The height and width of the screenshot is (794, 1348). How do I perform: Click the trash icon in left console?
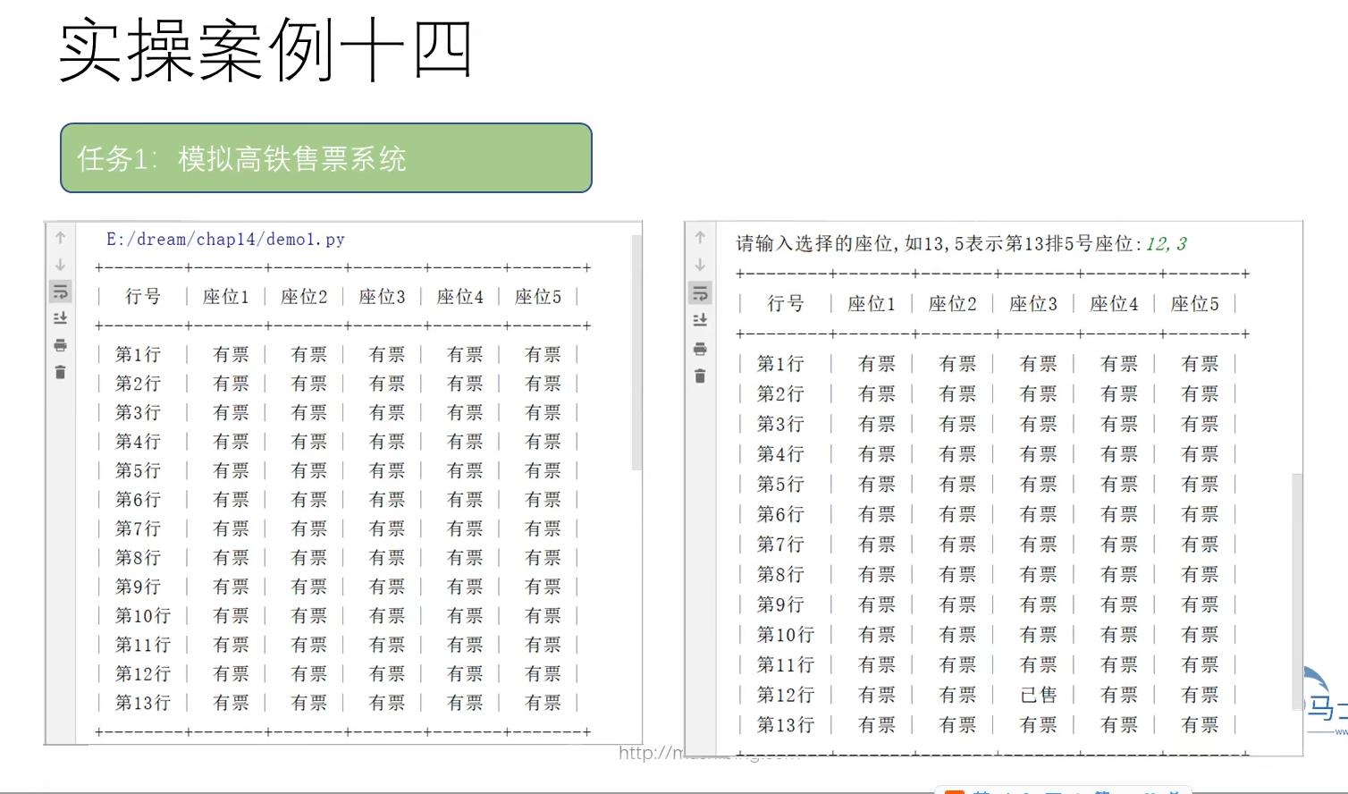60,372
